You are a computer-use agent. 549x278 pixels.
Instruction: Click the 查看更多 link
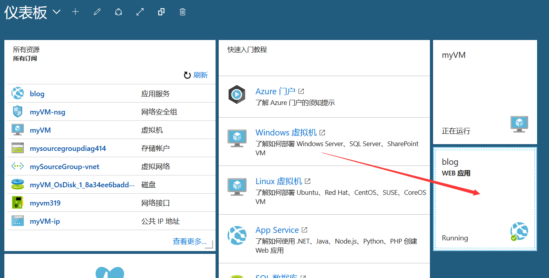pos(190,241)
